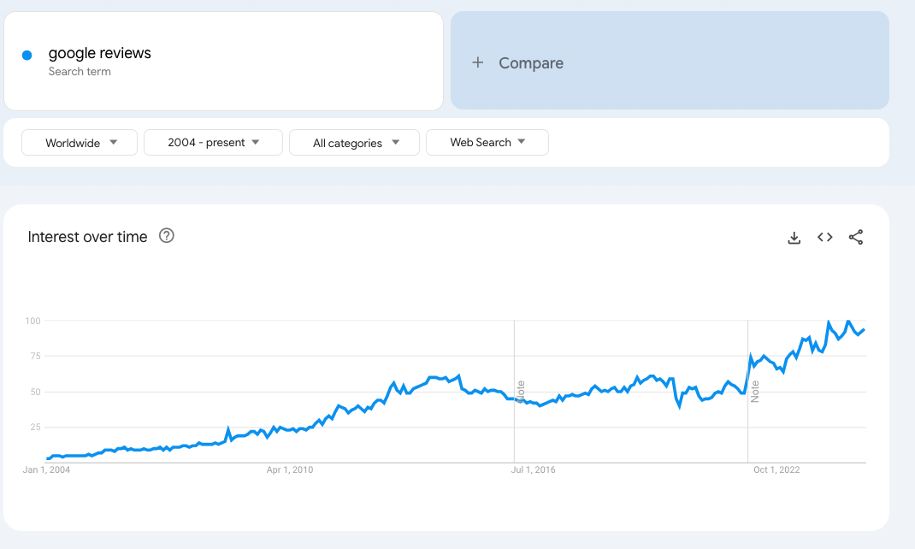This screenshot has width=915, height=549.
Task: Click the blue dot beside google reviews
Action: click(x=27, y=55)
